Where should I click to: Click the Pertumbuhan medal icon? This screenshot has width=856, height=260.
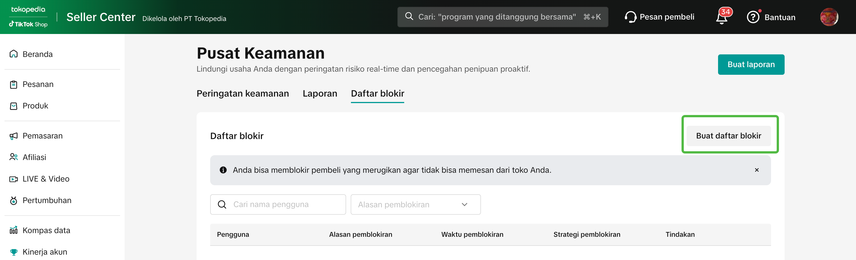(x=13, y=201)
